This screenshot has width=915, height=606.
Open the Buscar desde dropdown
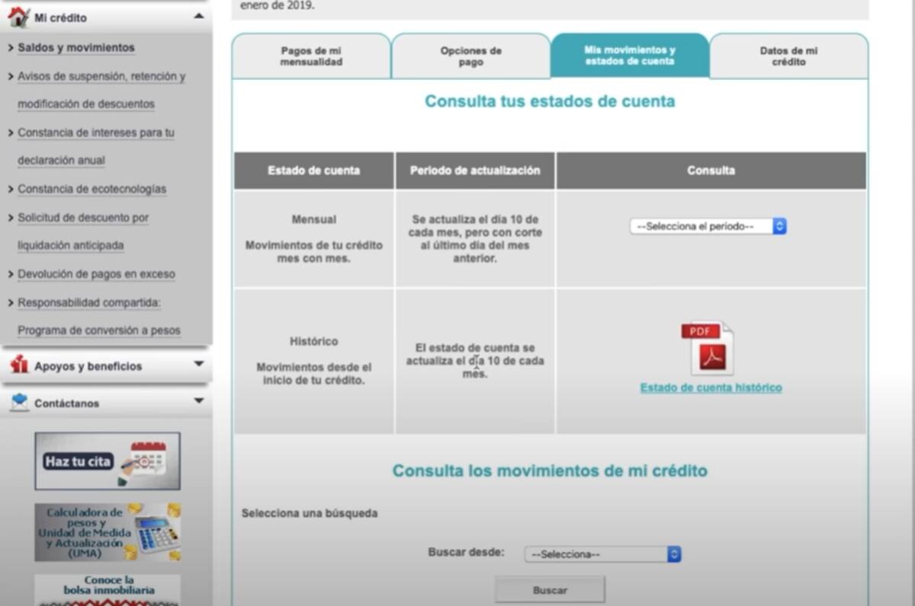[x=602, y=554]
